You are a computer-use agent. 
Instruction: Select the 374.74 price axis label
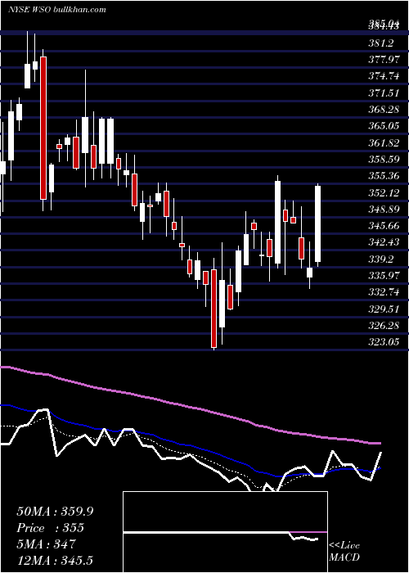[384, 76]
